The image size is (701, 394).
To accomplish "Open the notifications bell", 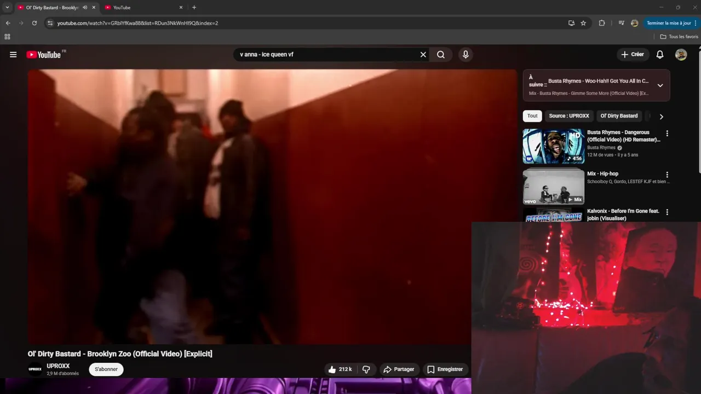I will (x=660, y=55).
